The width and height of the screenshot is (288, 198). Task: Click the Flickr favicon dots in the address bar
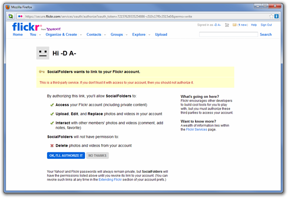pyautogui.click(x=21, y=16)
